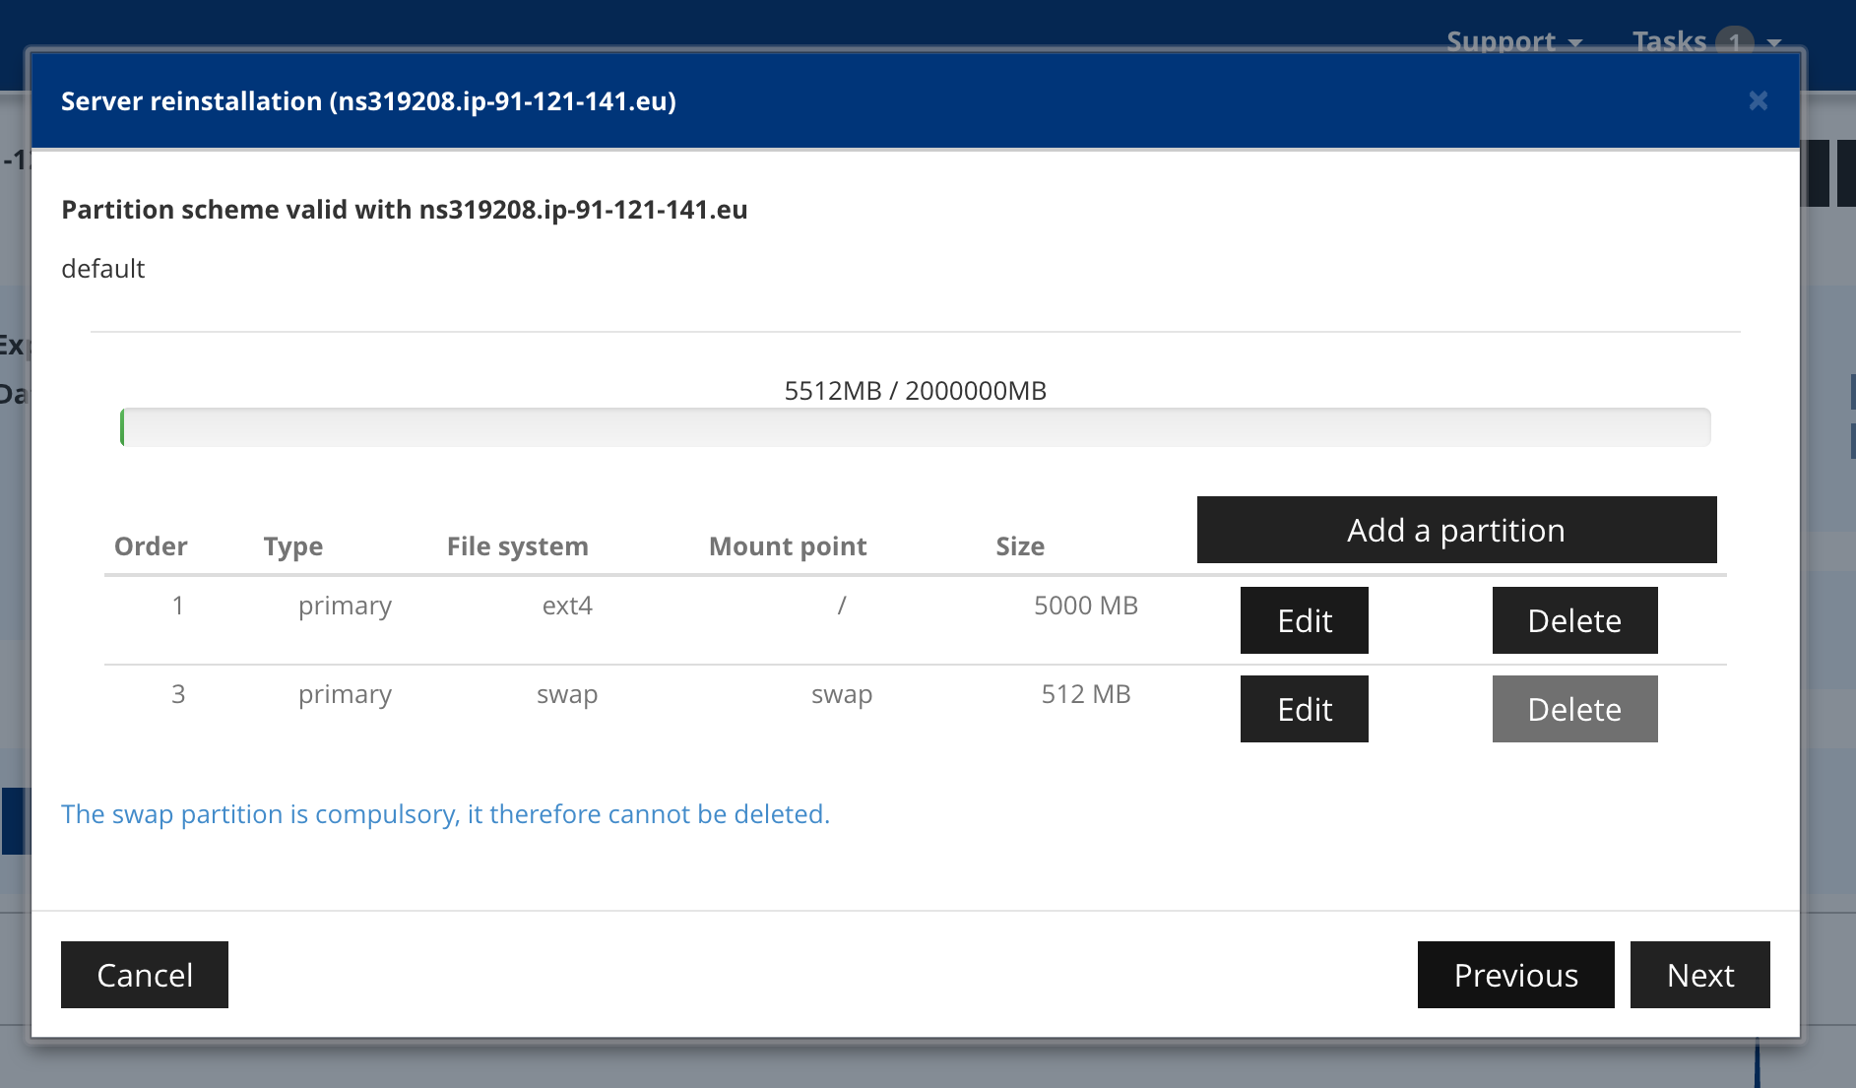Click the Size column header

point(1019,546)
